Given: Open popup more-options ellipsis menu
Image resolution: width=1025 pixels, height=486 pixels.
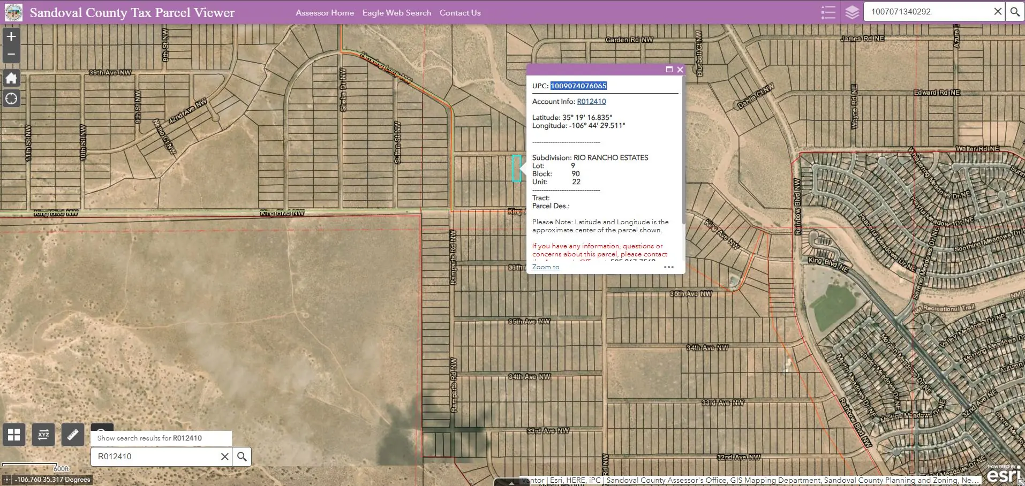Looking at the screenshot, I should (669, 267).
